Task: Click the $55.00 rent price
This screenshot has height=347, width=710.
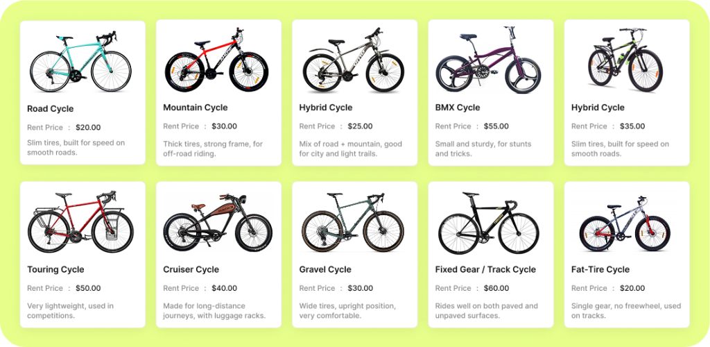Action: [x=496, y=126]
